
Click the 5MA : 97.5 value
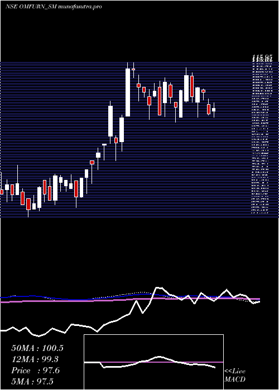click(x=32, y=381)
